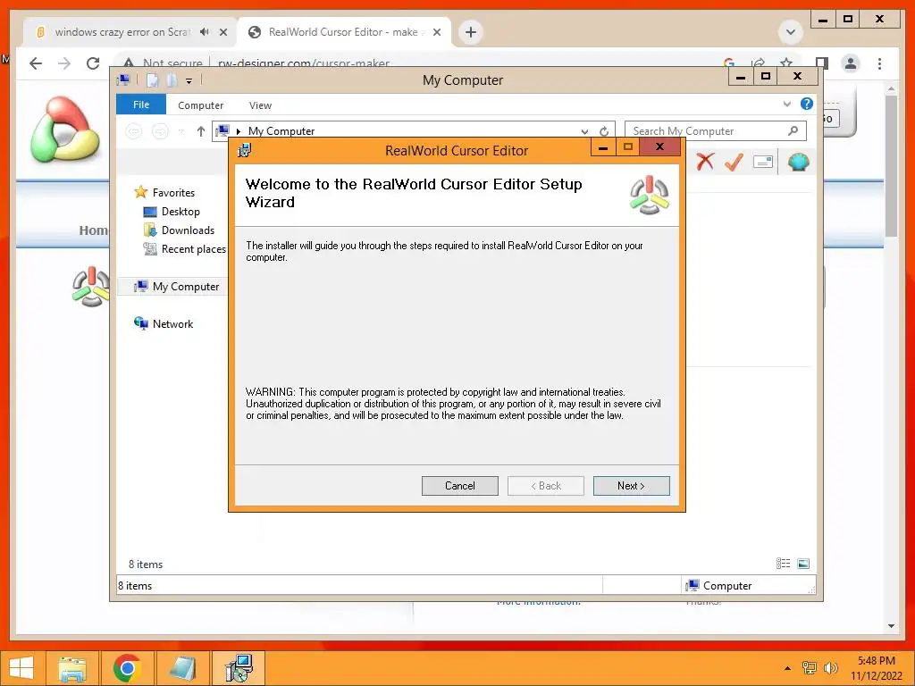Cancel the RealWorld Cursor Editor setup

tap(459, 485)
